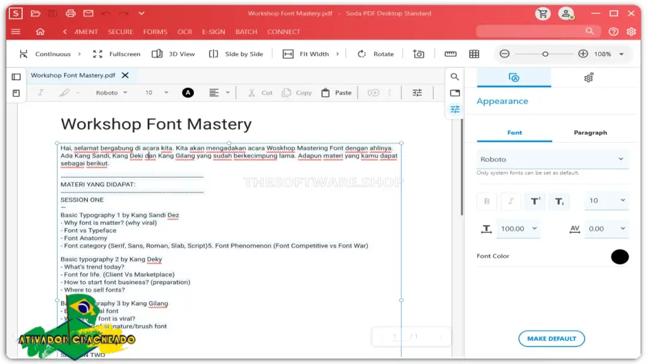Open the SECURE ribbon tab
The width and height of the screenshot is (647, 364).
pos(121,32)
